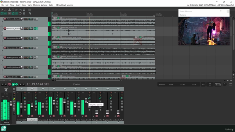Click the Tailpipe_Idle mixer volume fader

tap(97, 112)
